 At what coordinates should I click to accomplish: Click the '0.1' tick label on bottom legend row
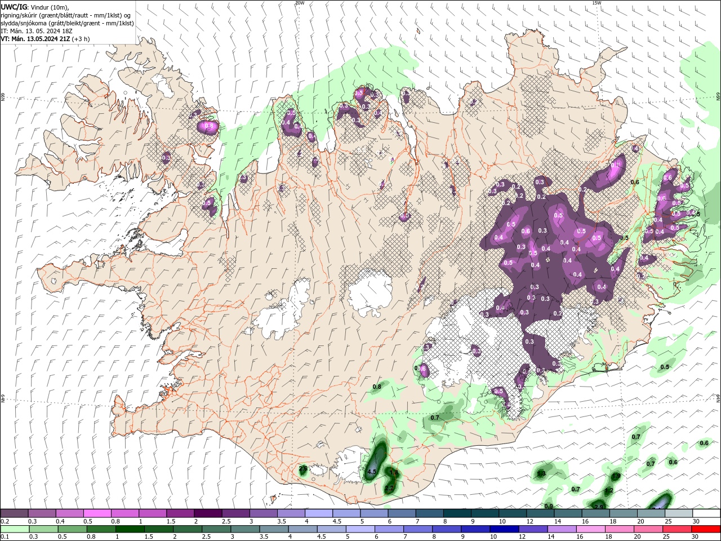click(5, 537)
